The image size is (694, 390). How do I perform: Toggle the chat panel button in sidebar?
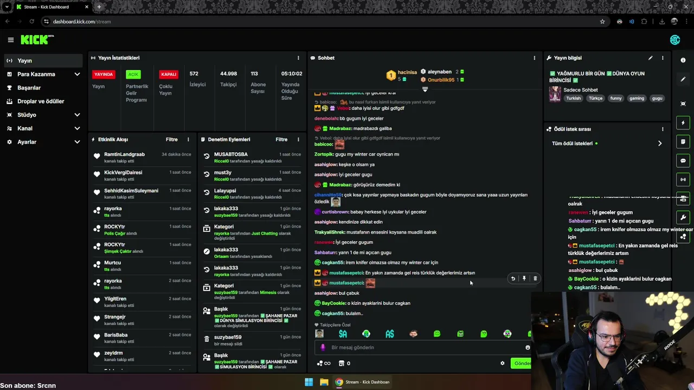coord(683,161)
